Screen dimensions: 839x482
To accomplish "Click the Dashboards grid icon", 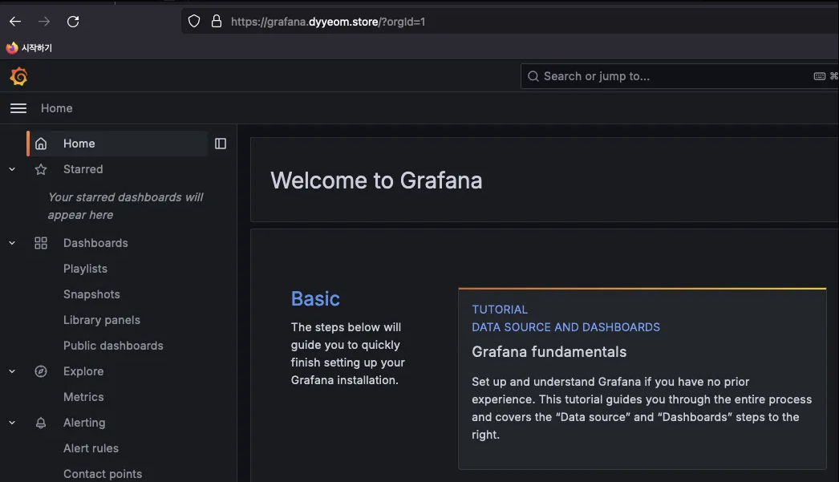I will click(41, 243).
